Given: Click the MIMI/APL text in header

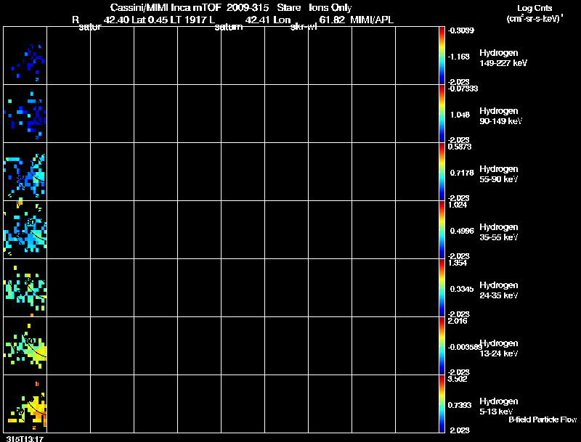Looking at the screenshot, I should 372,20.
